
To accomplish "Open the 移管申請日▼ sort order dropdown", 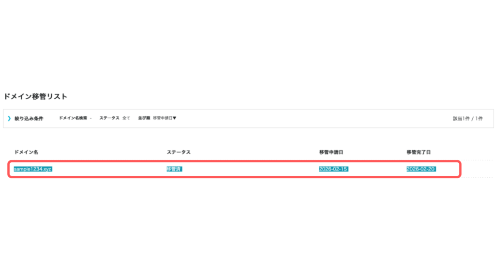I will click(x=165, y=118).
